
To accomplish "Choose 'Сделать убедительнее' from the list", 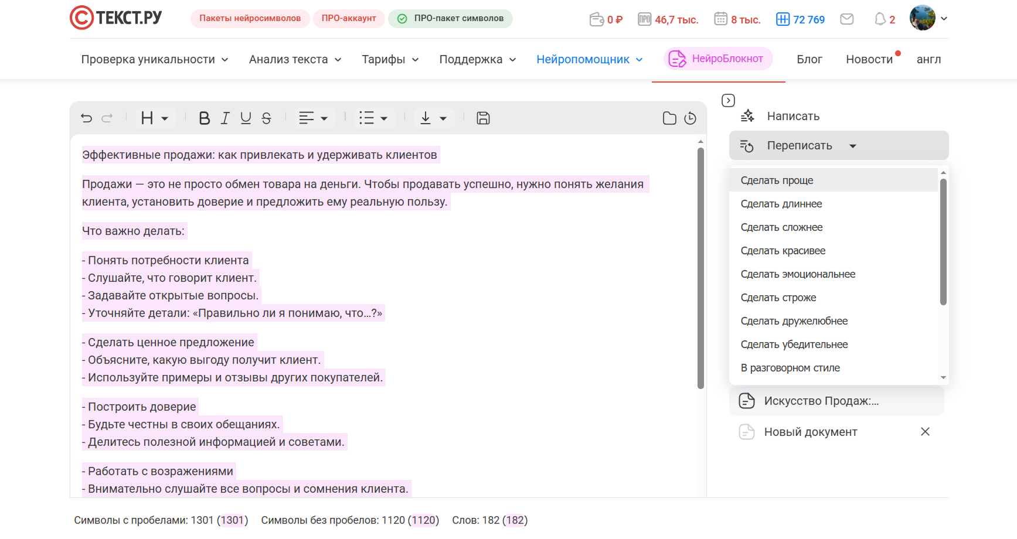I will 794,344.
